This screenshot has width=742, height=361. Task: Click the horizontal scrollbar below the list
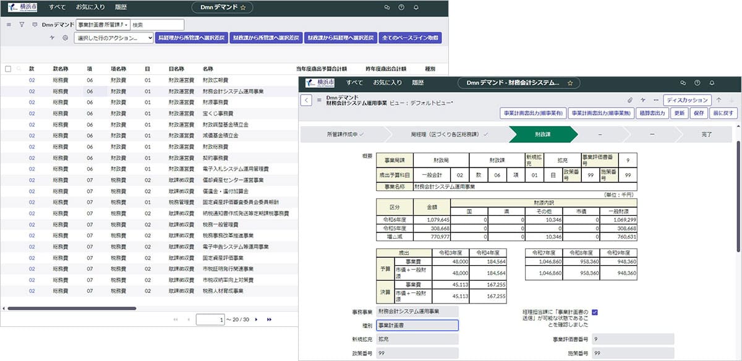(x=72, y=308)
